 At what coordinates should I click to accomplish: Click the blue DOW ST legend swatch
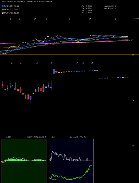coord(3,6)
